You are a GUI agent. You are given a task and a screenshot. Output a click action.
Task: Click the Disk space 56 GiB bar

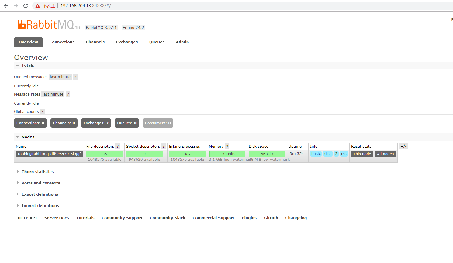click(x=267, y=154)
